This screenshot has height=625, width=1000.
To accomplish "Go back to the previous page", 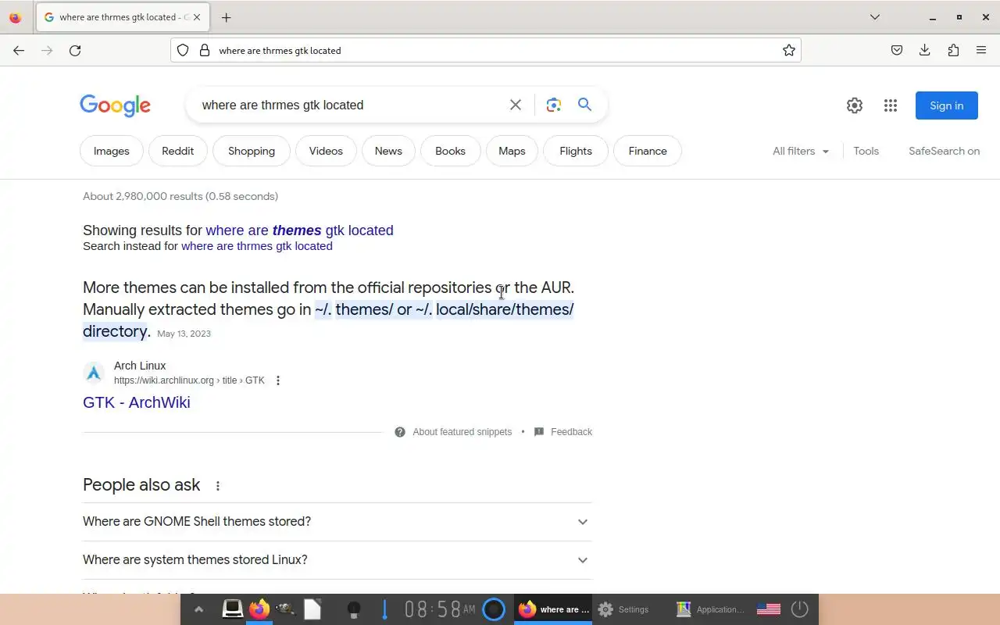I will (x=19, y=50).
